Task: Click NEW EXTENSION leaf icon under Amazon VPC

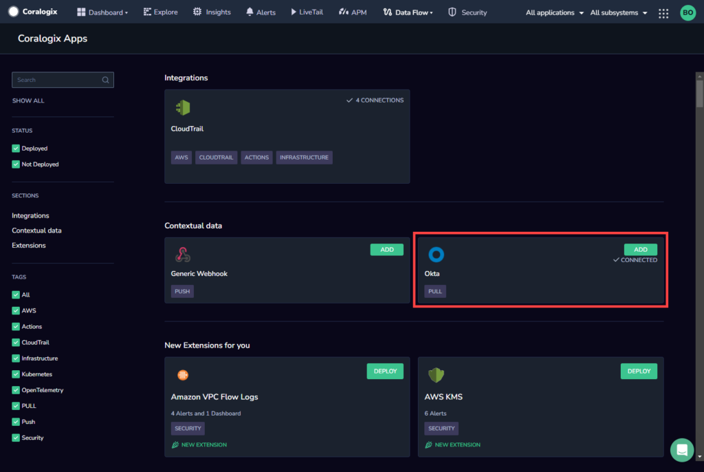Action: [175, 444]
